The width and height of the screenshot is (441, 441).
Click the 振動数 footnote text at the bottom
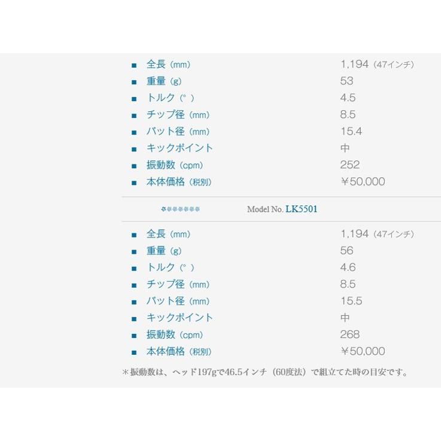(266, 372)
